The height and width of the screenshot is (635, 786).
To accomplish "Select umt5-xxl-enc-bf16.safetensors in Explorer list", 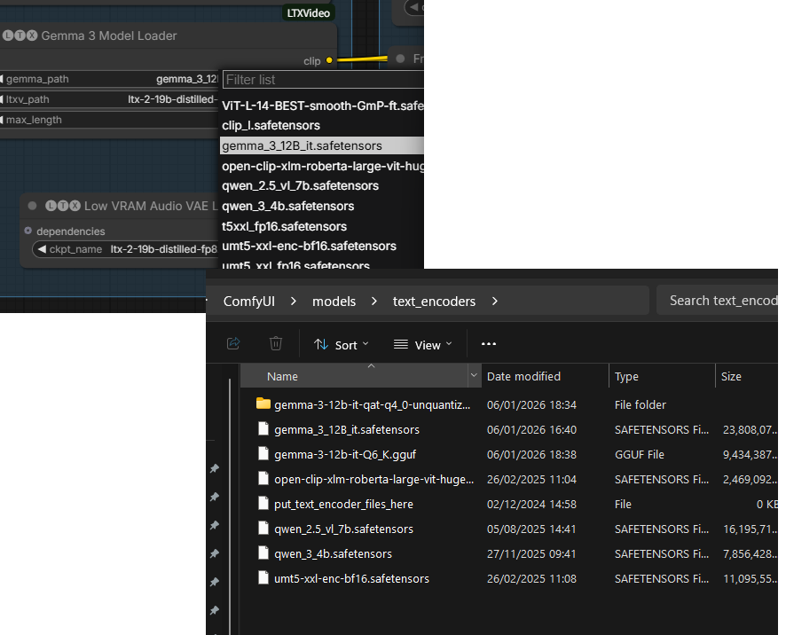I will click(351, 579).
